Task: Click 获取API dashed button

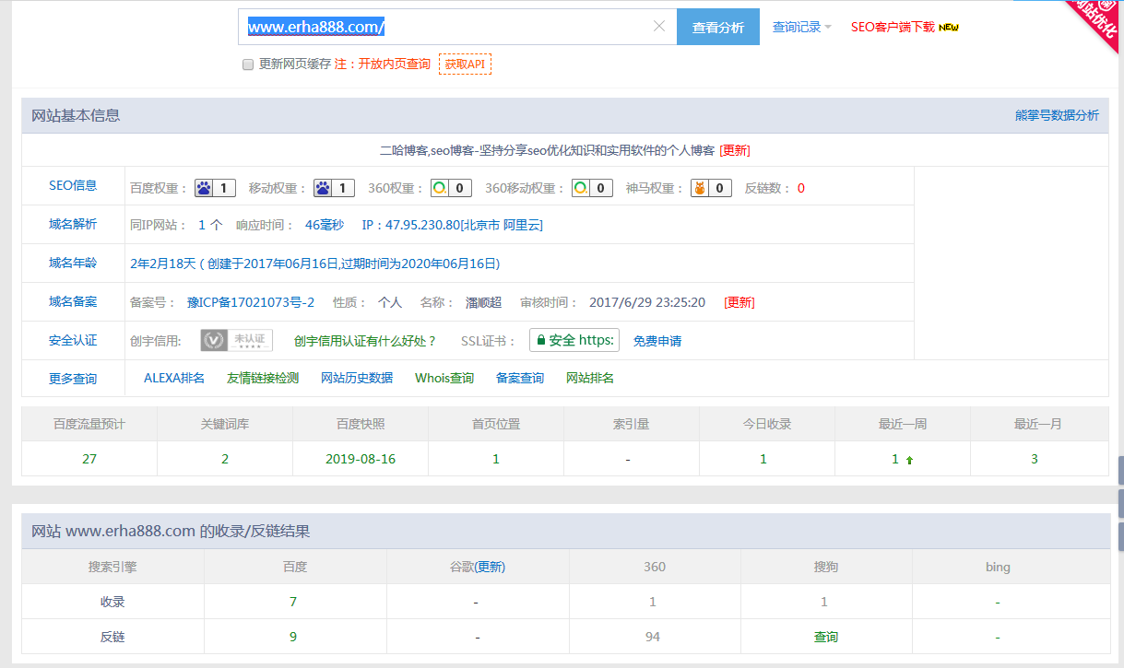Action: [x=465, y=64]
